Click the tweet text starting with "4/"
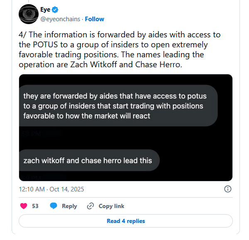The width and height of the screenshot is (249, 240). tap(120, 50)
